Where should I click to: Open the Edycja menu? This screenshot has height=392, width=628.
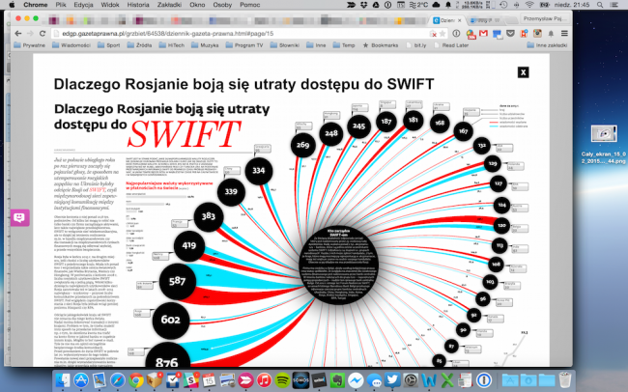[83, 5]
